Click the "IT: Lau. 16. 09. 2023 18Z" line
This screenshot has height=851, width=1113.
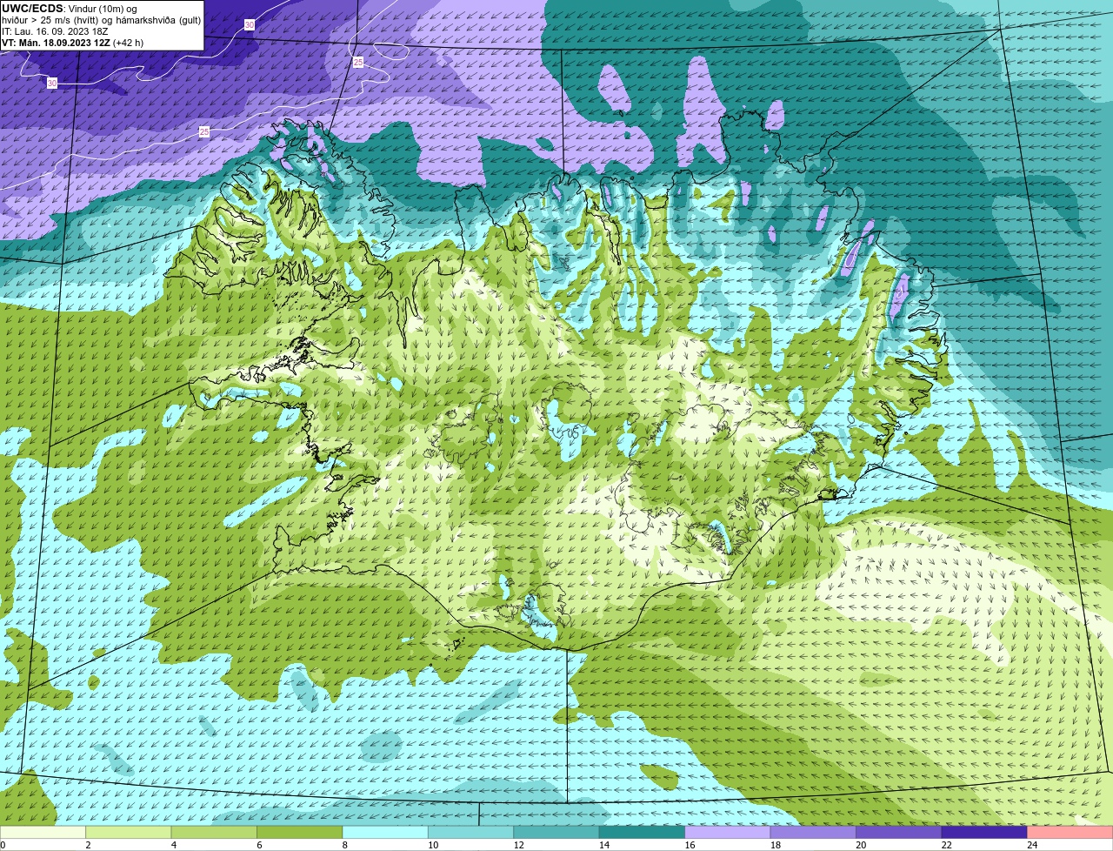tap(55, 31)
